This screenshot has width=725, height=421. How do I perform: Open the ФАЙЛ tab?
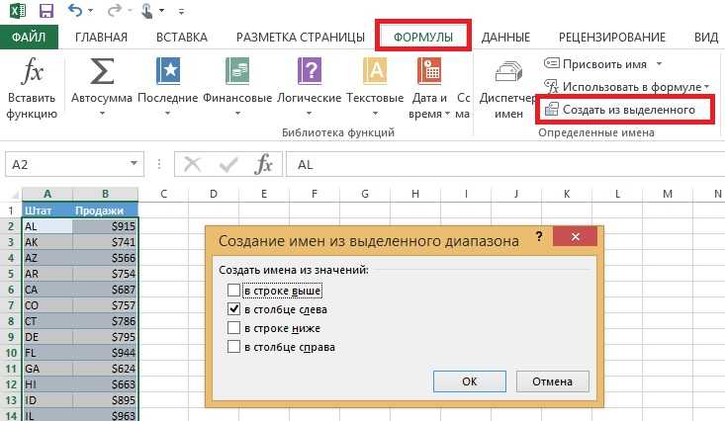click(x=29, y=37)
